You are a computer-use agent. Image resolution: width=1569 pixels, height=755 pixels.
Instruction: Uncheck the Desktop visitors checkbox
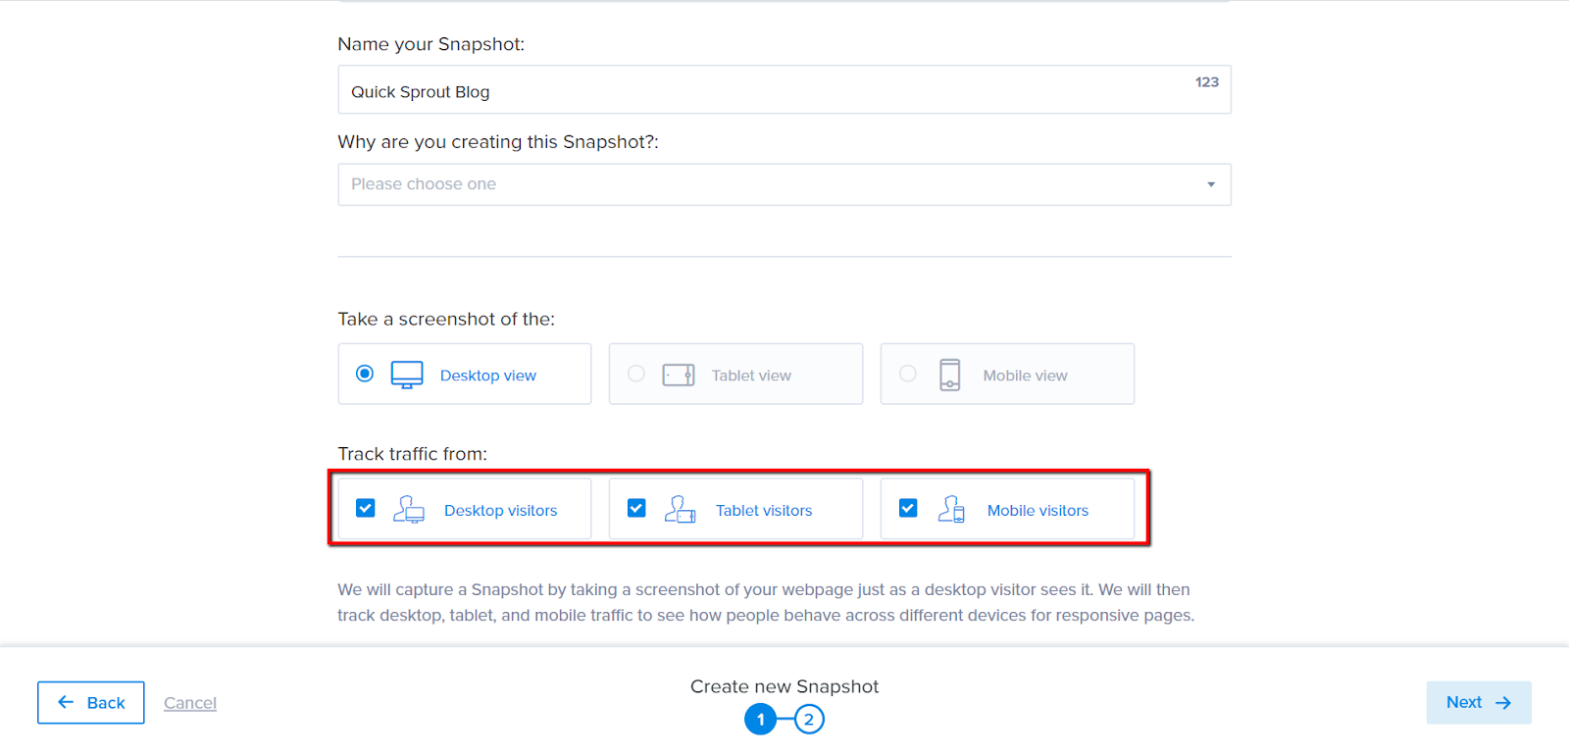366,508
